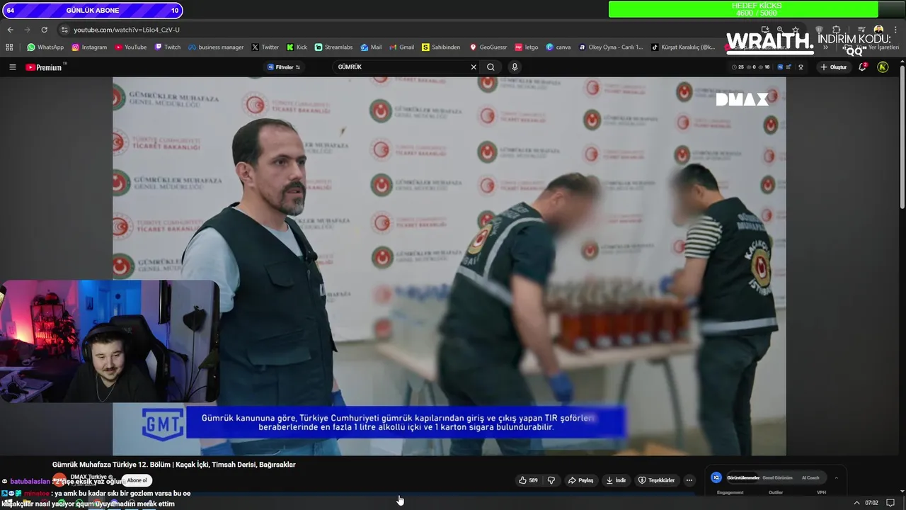Open the account avatar menu
The image size is (906, 510).
tap(883, 67)
